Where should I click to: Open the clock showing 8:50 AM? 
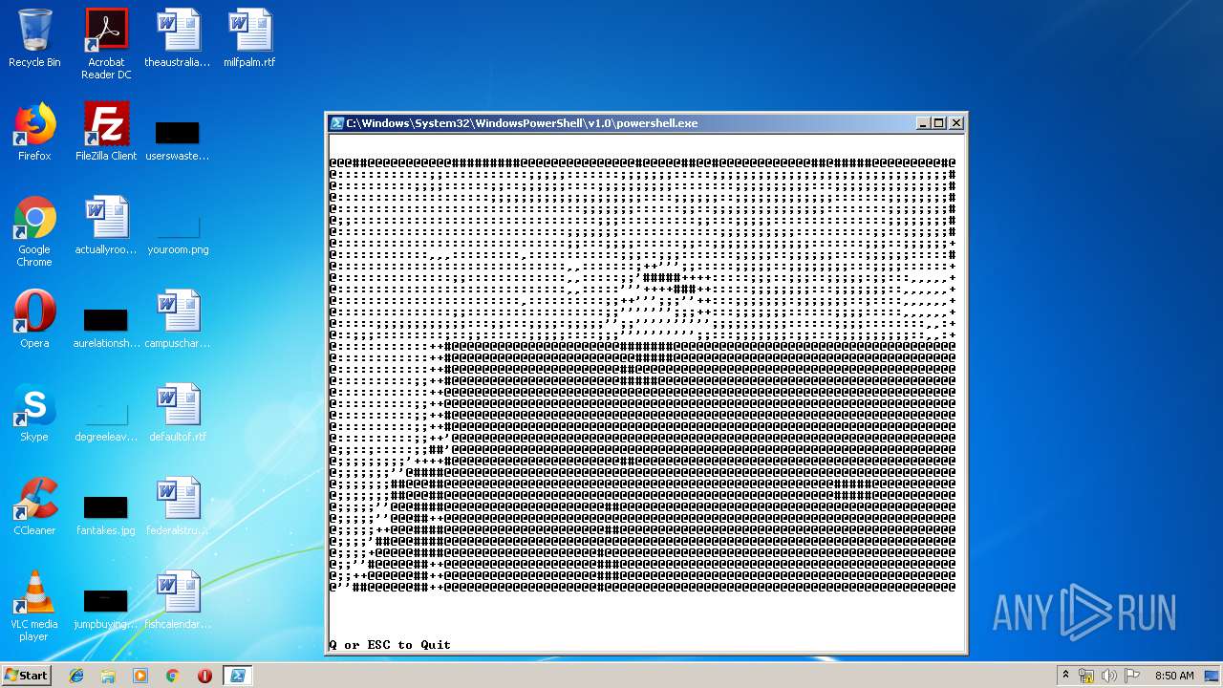pyautogui.click(x=1174, y=676)
